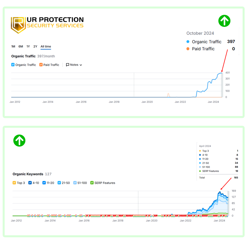Choose the 6M time range

tap(21, 46)
